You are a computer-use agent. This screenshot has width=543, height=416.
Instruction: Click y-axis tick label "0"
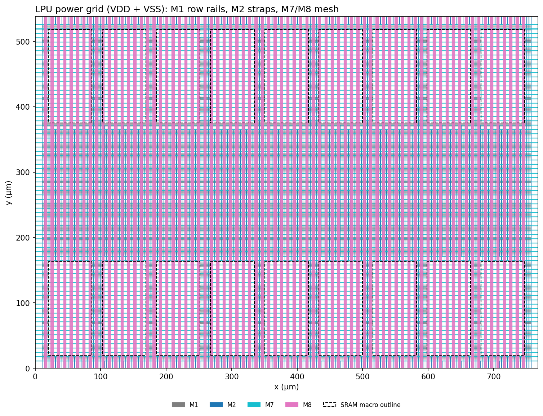pyautogui.click(x=28, y=369)
